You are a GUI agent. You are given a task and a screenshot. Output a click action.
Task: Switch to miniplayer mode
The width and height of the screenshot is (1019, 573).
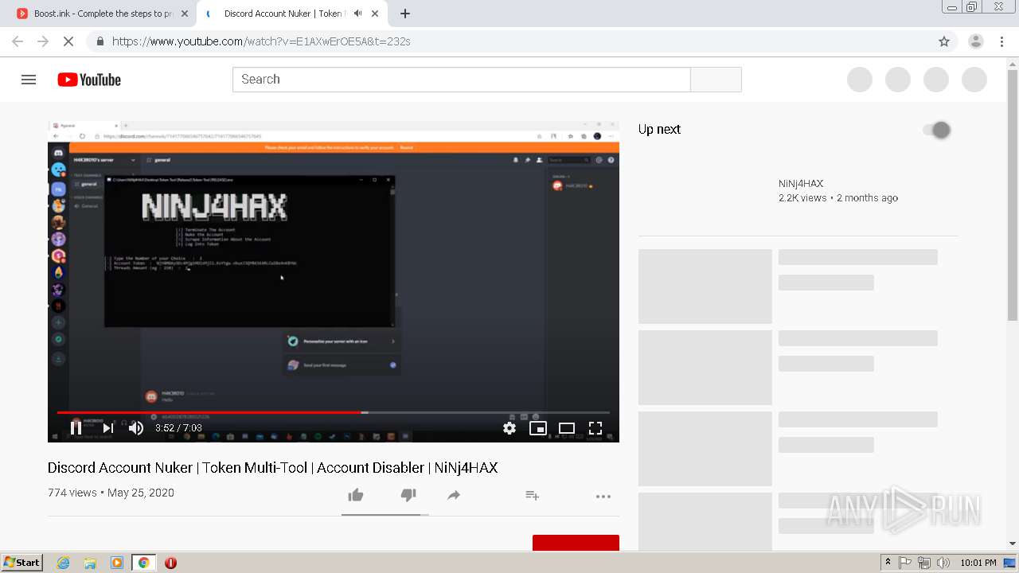pos(538,428)
